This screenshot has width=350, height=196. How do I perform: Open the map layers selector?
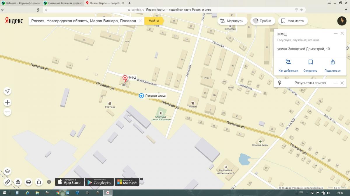8,171
